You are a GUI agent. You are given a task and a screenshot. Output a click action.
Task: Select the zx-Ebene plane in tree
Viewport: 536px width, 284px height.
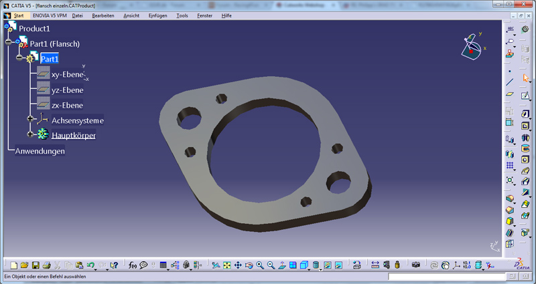[67, 105]
